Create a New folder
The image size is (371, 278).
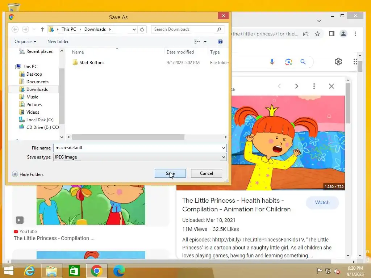(x=58, y=42)
